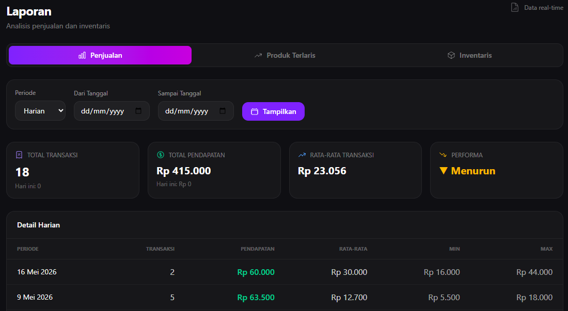Click the Tampilkan button

(273, 111)
